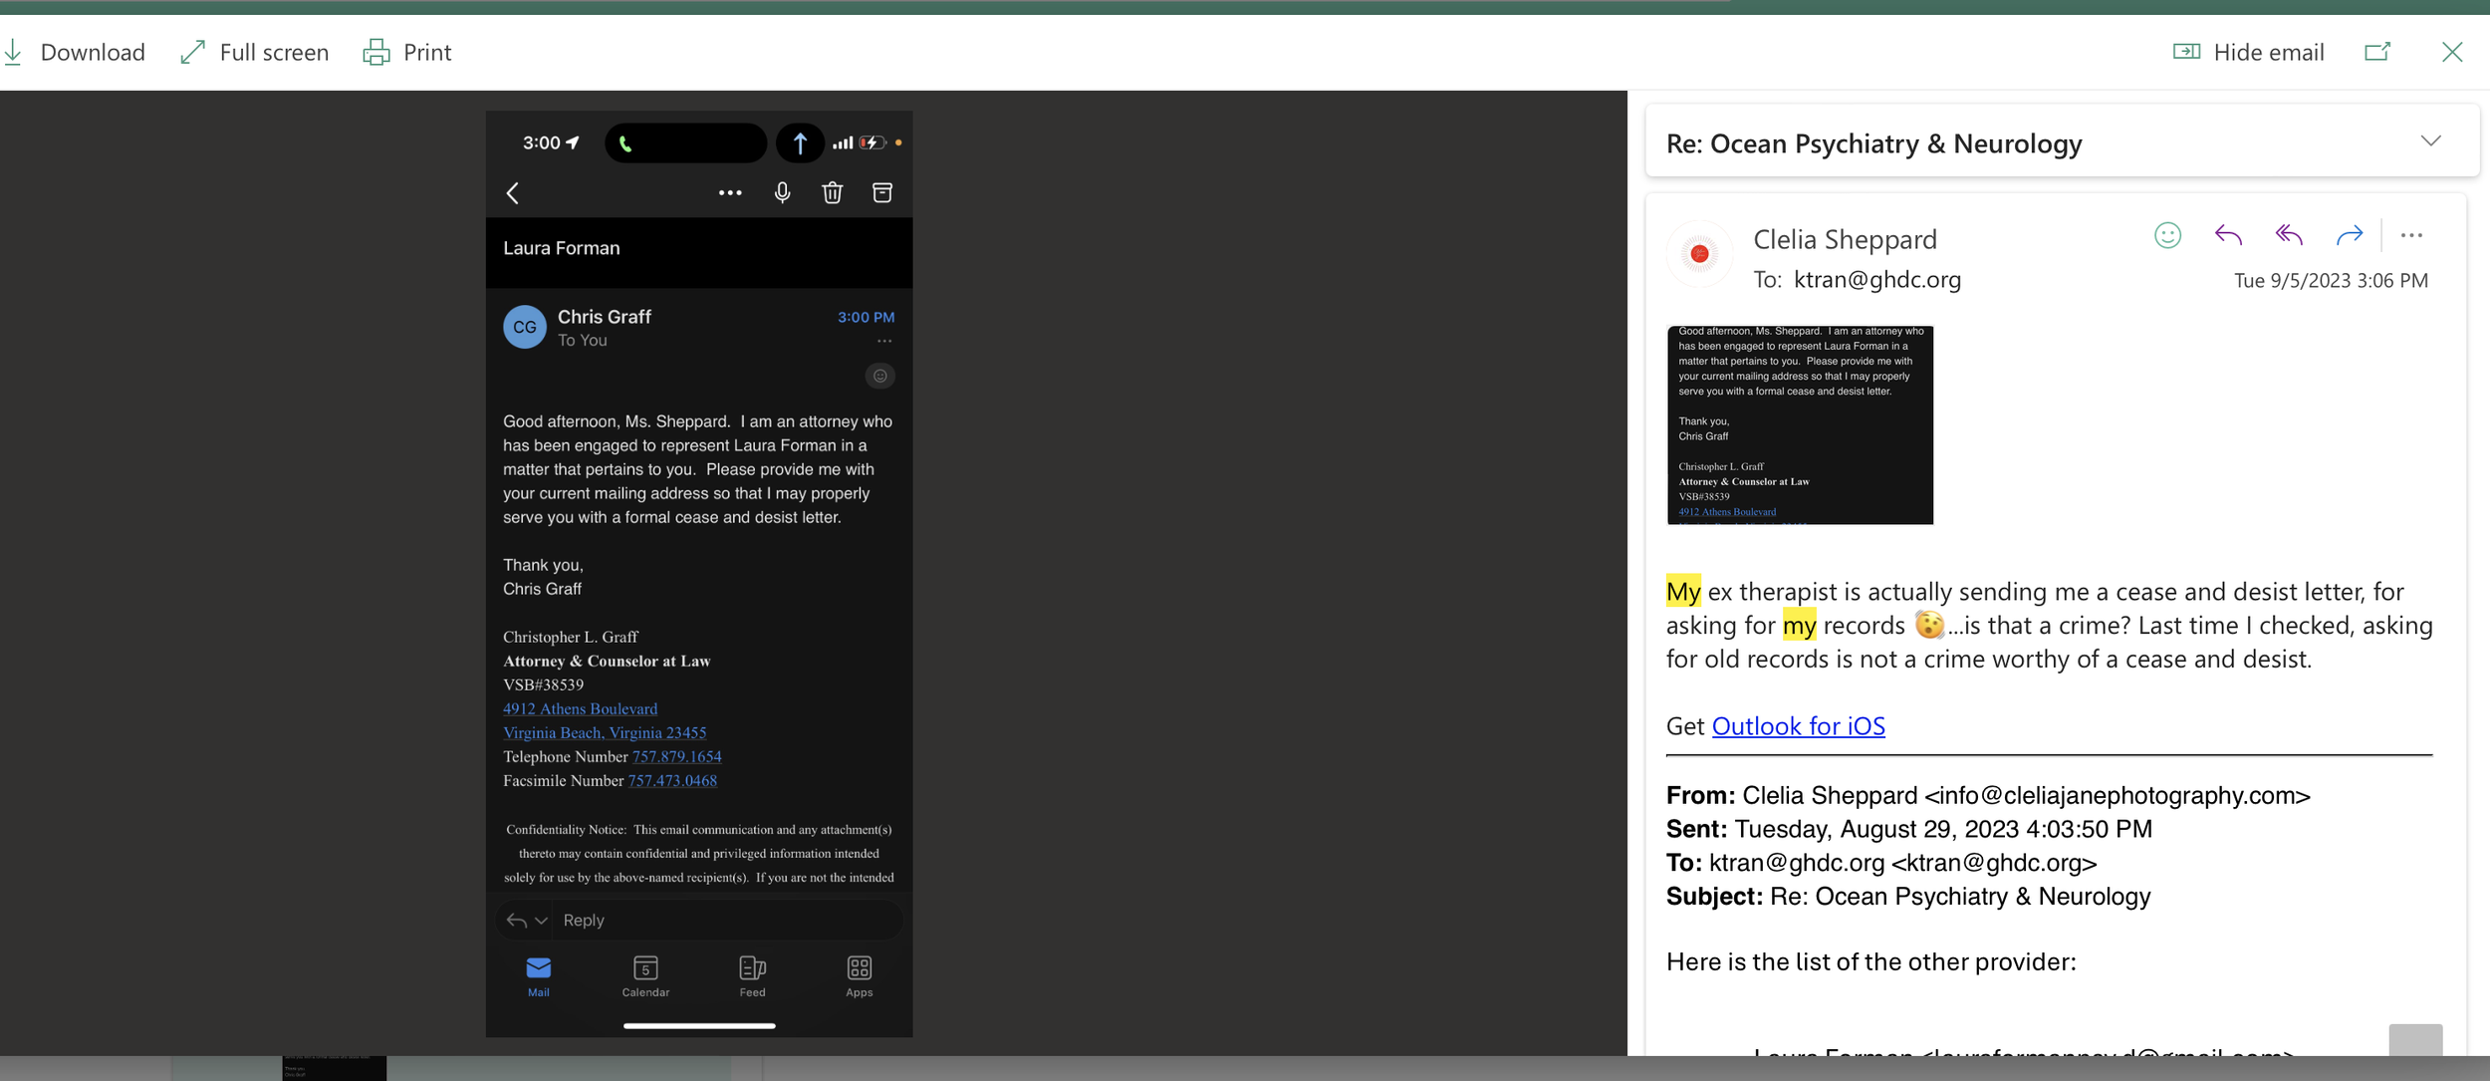Viewport: 2490px width, 1081px height.
Task: Click the Download icon
Action: [13, 52]
